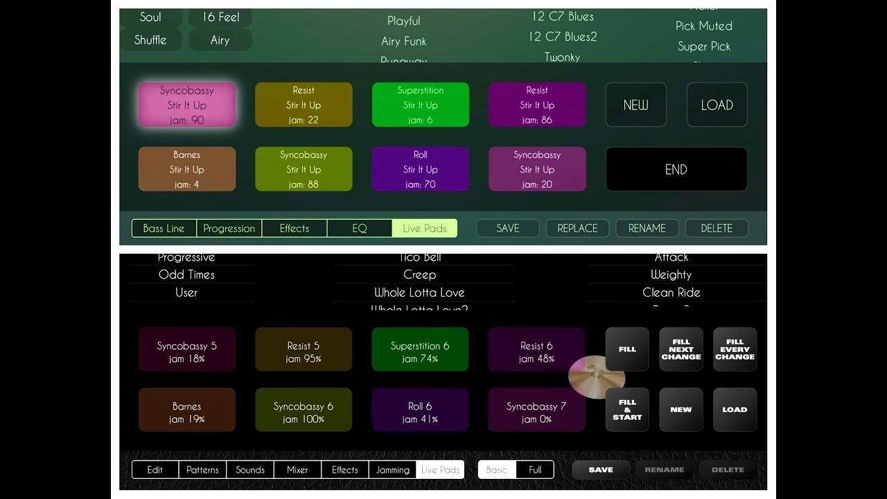Tap the FILL & START button
Screen dimensions: 887x499
tap(627, 410)
